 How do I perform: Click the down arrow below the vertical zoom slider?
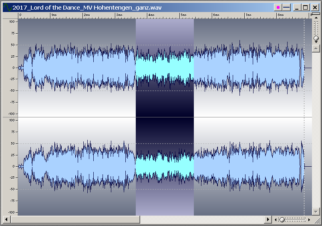[x=316, y=42]
